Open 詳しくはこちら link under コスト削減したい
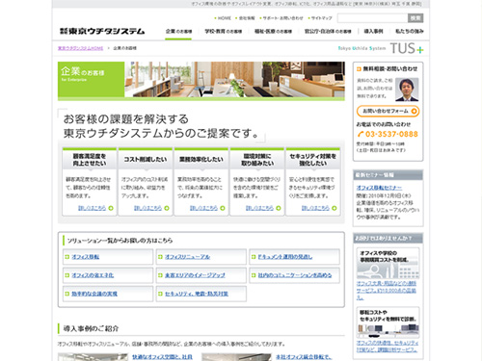The width and height of the screenshot is (482, 361). tap(147, 208)
